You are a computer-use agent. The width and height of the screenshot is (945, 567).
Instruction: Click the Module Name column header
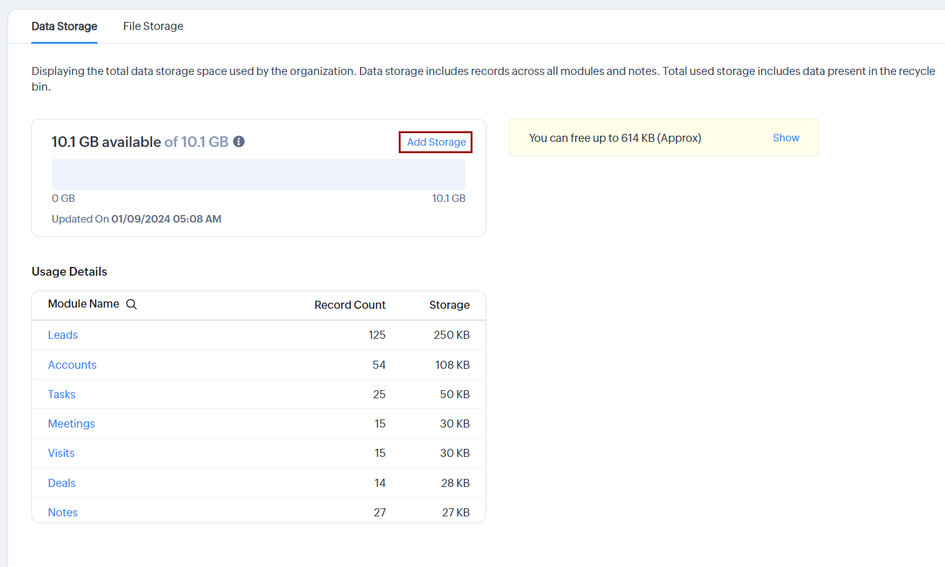84,304
